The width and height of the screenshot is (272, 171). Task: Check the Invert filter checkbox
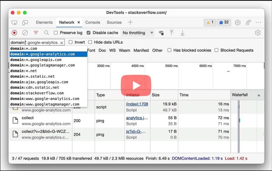coord(70,42)
